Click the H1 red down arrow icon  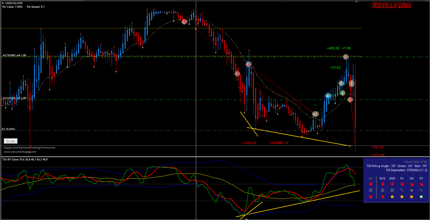pyautogui.click(x=402, y=184)
